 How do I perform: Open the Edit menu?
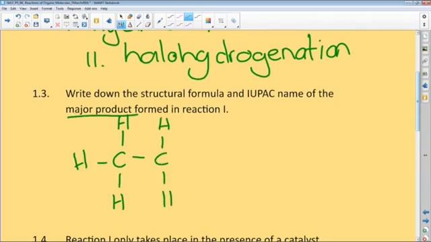[x=13, y=9]
